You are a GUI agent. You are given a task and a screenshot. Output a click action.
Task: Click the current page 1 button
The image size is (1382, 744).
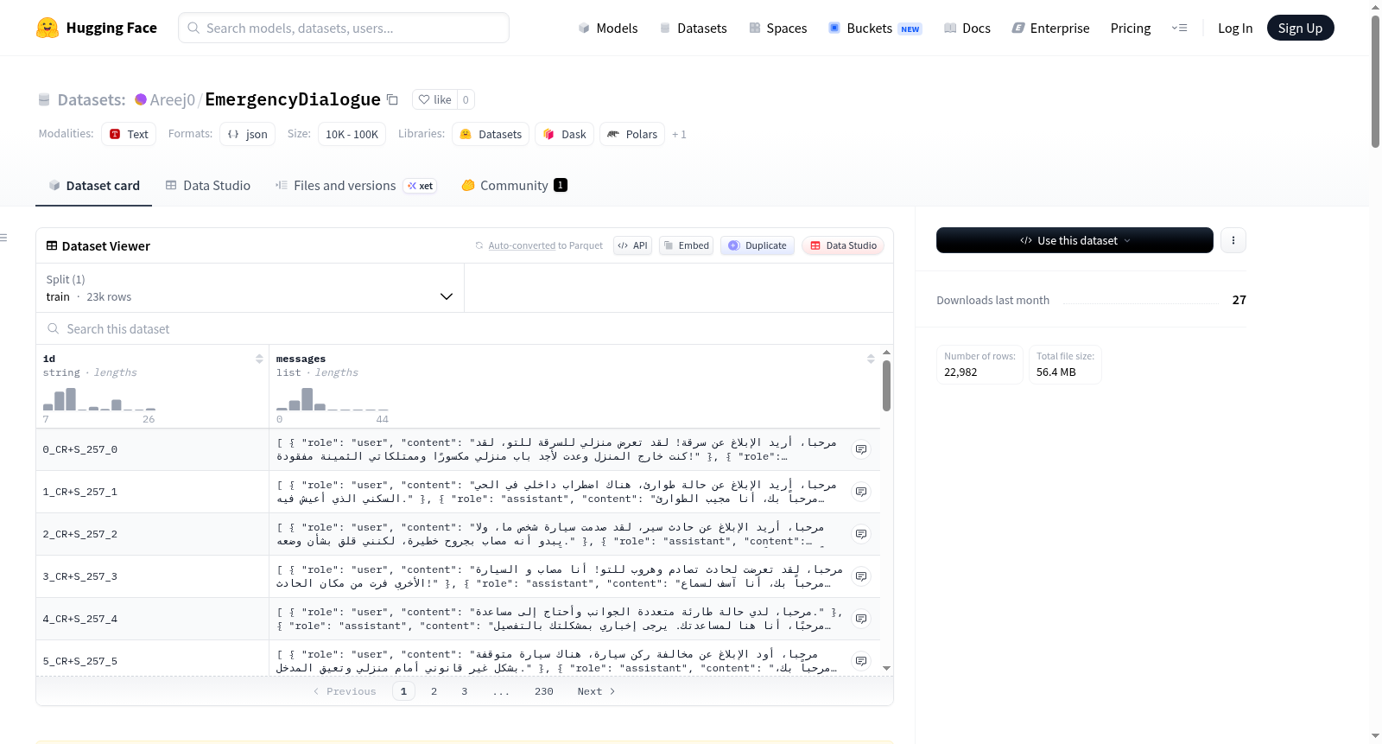pyautogui.click(x=403, y=691)
